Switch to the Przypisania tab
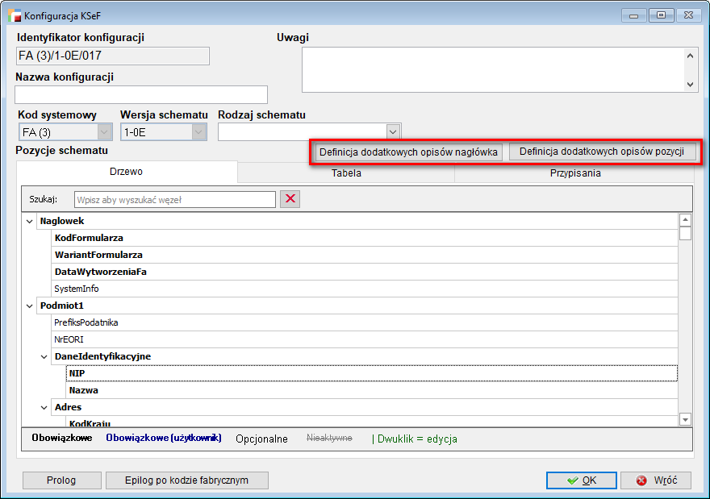 click(575, 173)
